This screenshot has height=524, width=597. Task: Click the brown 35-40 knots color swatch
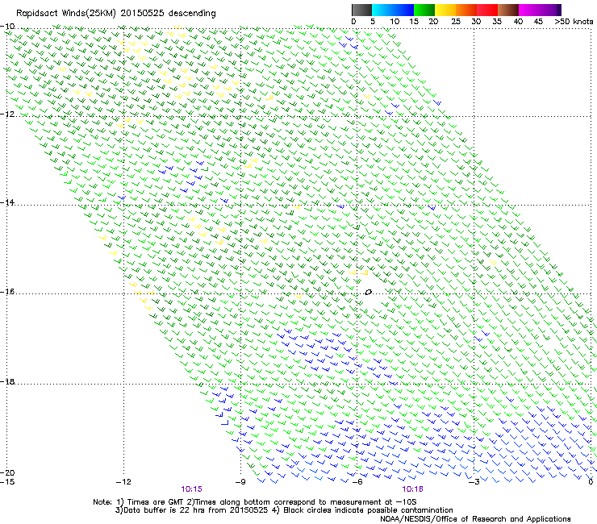click(508, 10)
